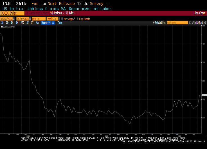Click the Survey header label

(x=97, y=4)
